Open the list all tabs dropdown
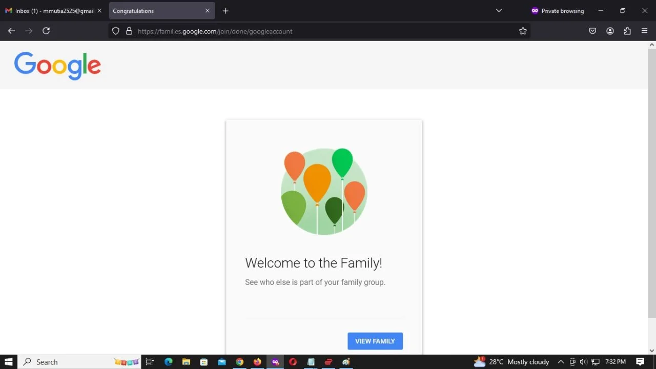Viewport: 656px width, 369px height. click(499, 11)
